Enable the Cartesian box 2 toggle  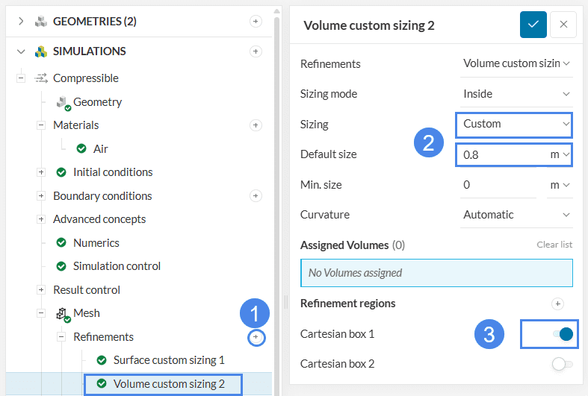562,364
